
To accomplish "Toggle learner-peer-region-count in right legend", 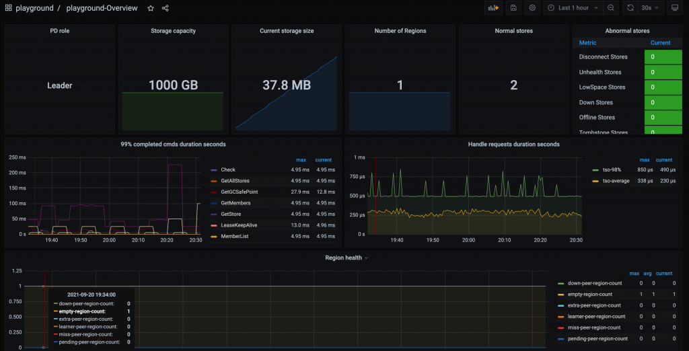I will tap(596, 316).
